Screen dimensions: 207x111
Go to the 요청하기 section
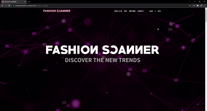(x=141, y=11)
